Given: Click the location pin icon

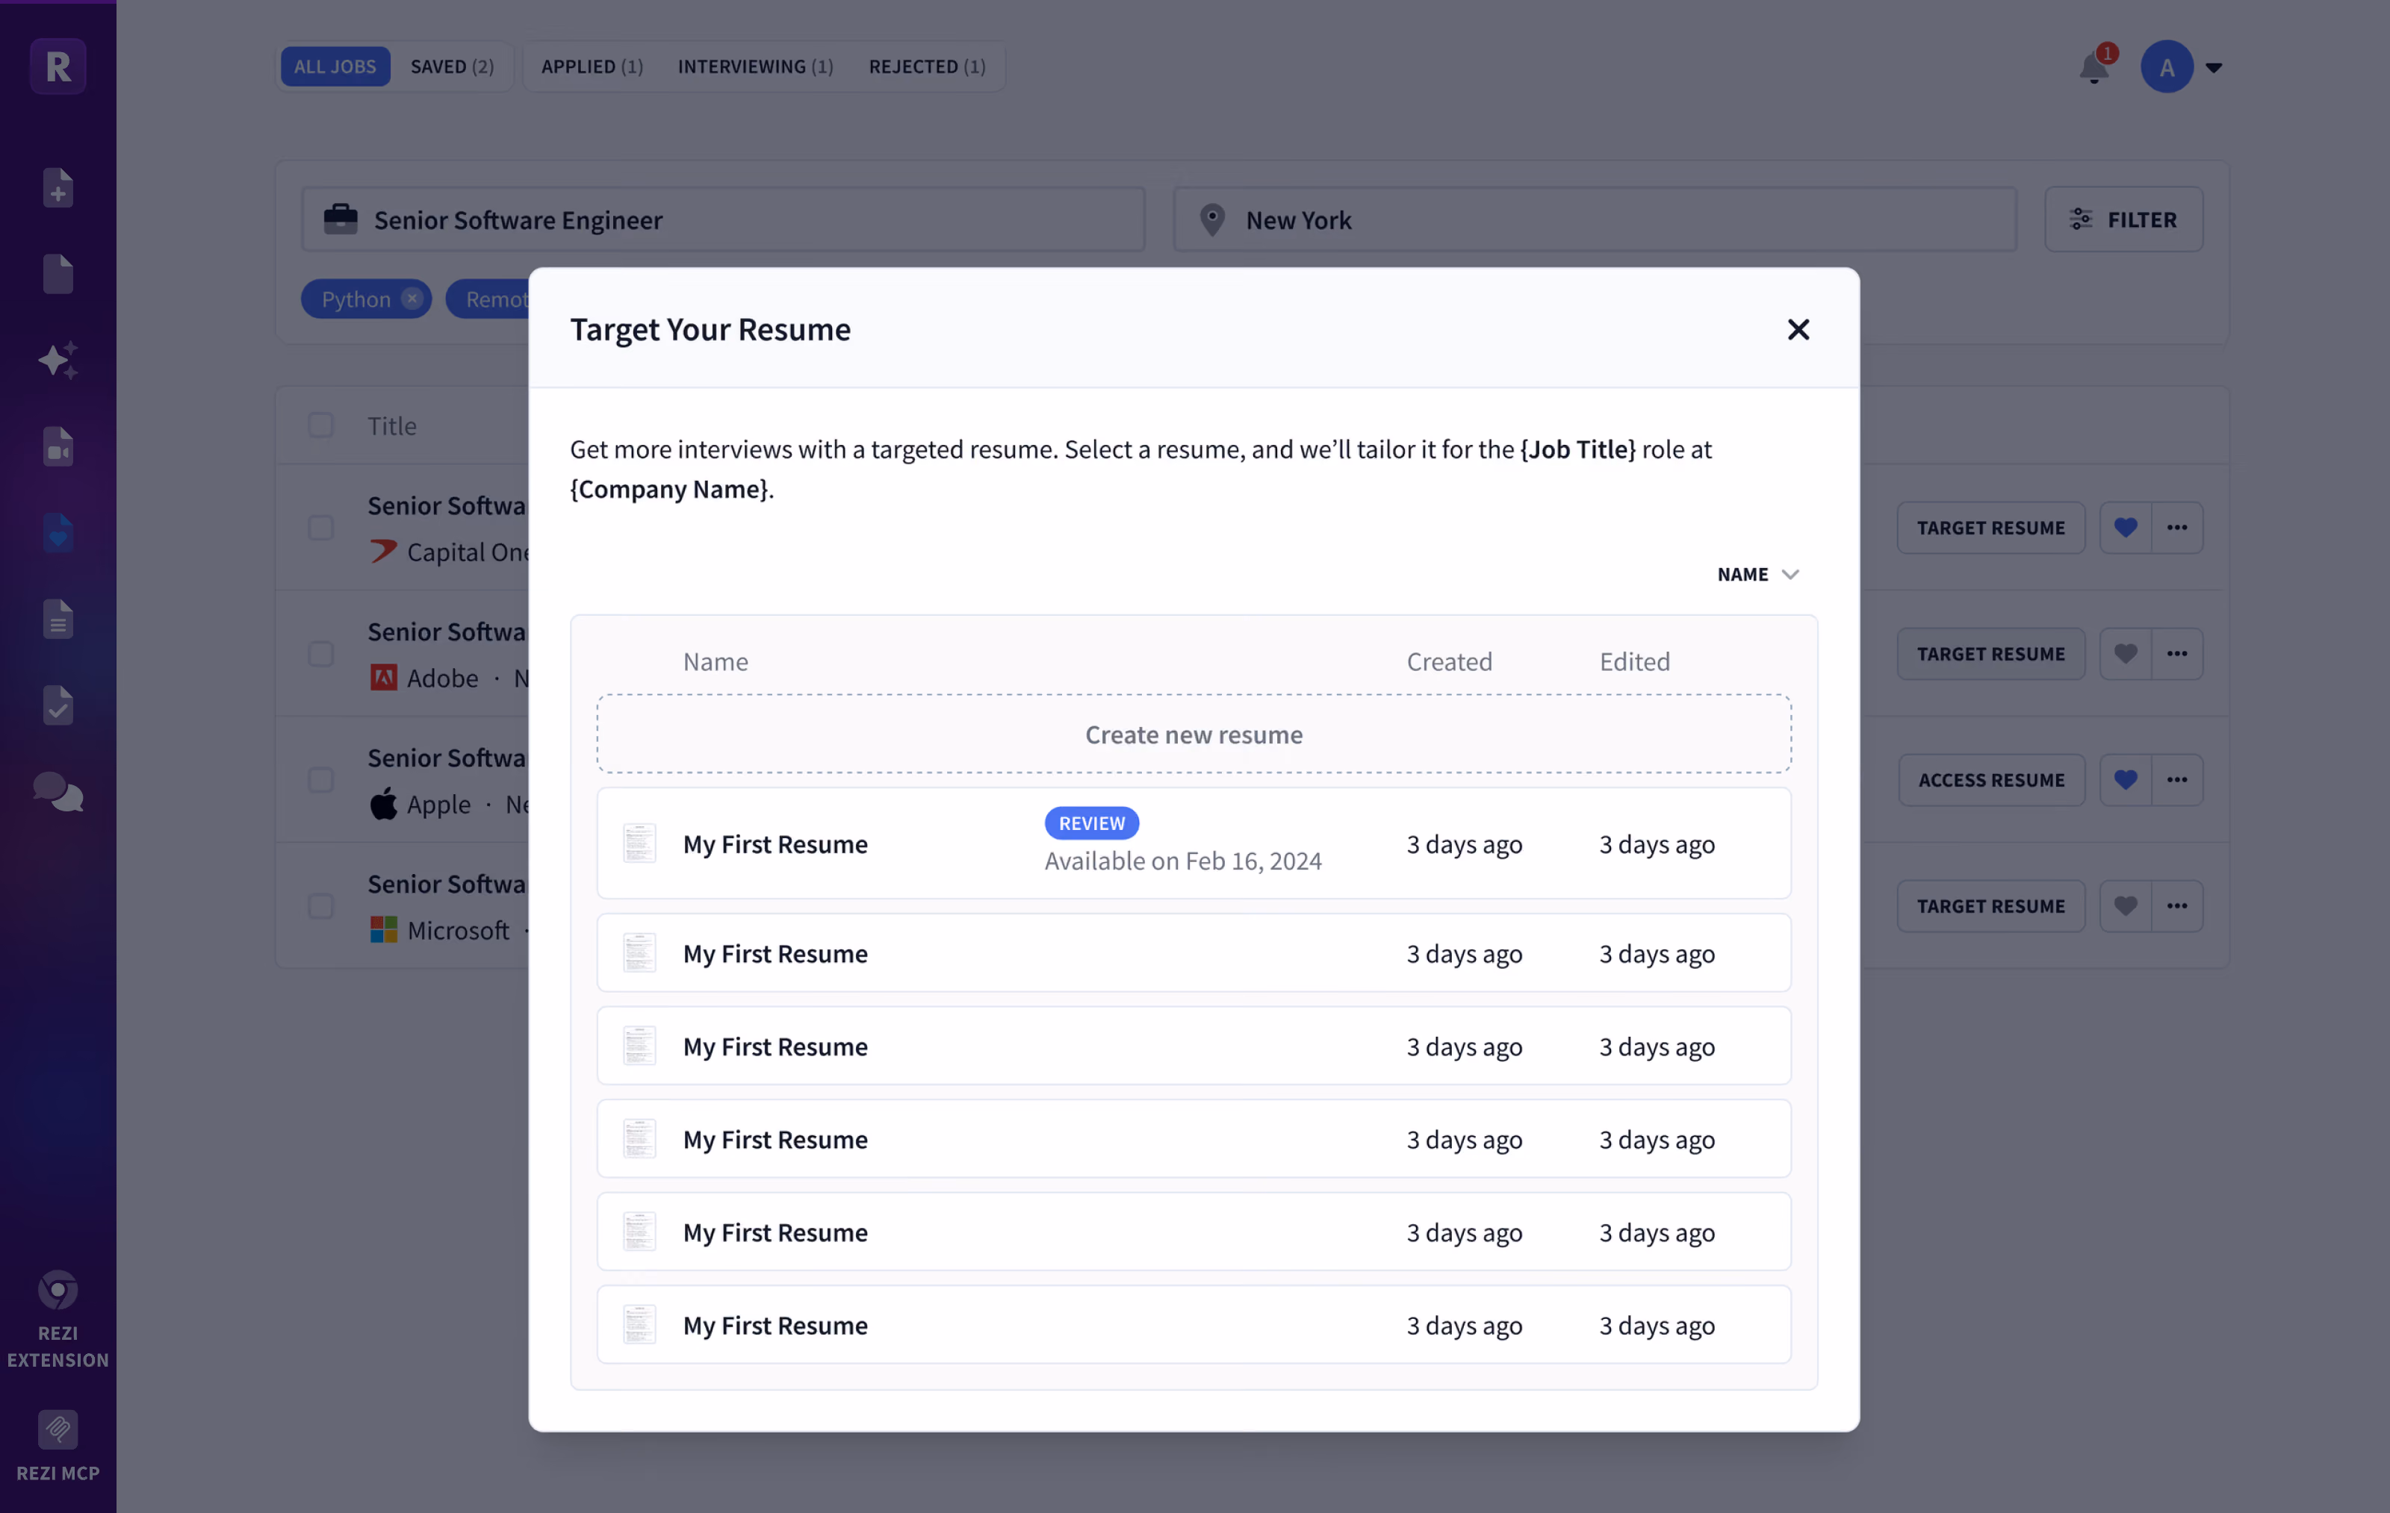Looking at the screenshot, I should pos(1212,219).
